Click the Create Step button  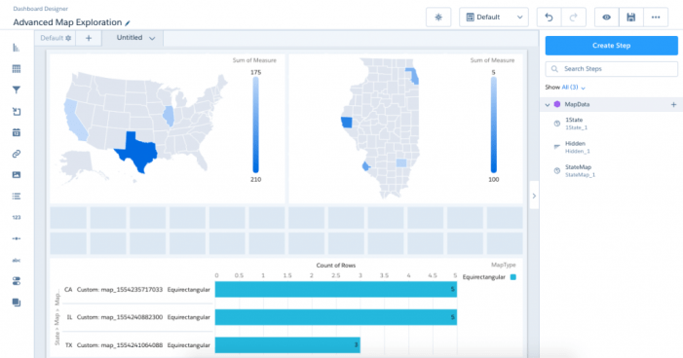point(611,46)
